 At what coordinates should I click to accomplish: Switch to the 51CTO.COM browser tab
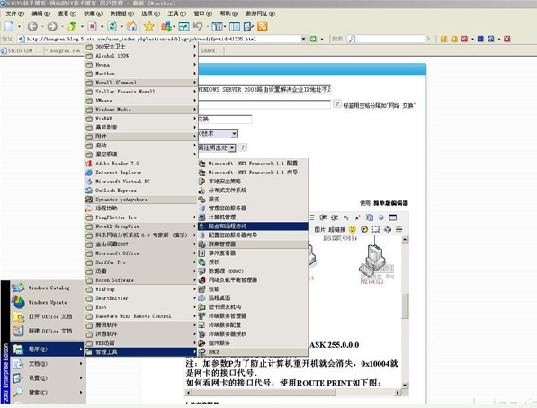22,50
